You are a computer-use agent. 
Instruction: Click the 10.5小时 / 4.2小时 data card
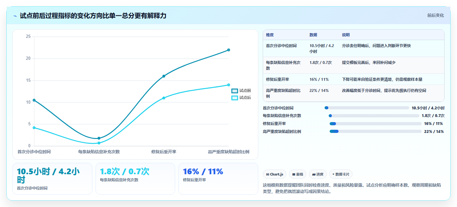52,179
